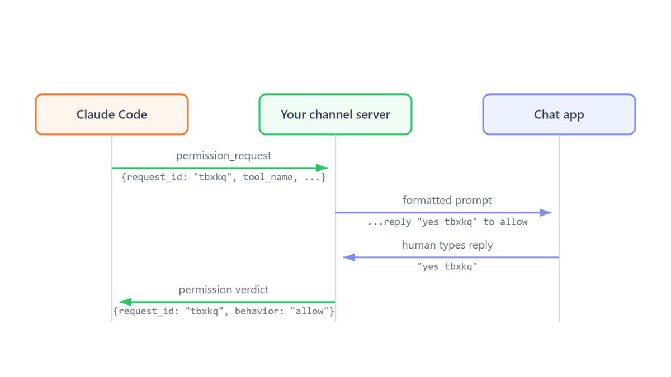Click the human types reply label
The height and width of the screenshot is (377, 671).
pos(447,245)
